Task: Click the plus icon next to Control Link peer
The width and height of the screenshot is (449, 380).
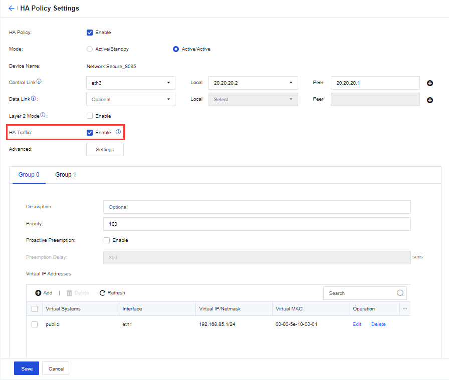Action: (x=429, y=83)
